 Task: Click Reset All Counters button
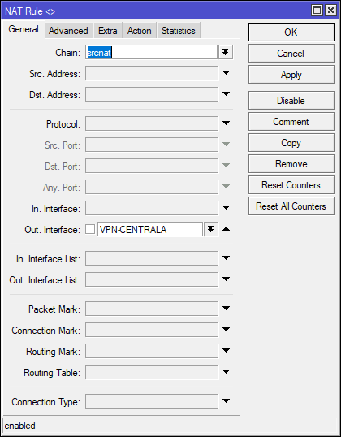pyautogui.click(x=291, y=206)
